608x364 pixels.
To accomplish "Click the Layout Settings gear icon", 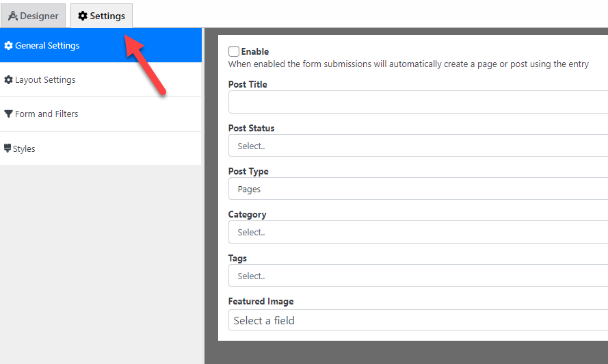I will click(x=8, y=79).
